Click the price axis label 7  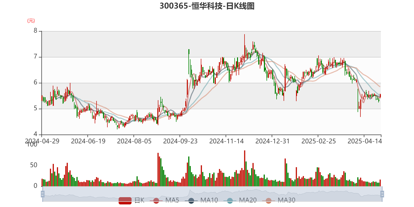pos(35,56)
